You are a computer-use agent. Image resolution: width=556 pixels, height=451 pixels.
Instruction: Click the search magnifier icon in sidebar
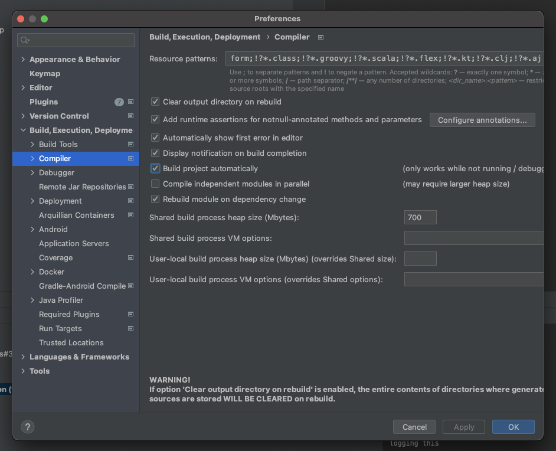click(x=25, y=40)
